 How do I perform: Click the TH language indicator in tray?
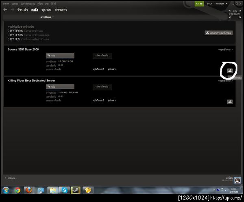point(213,190)
